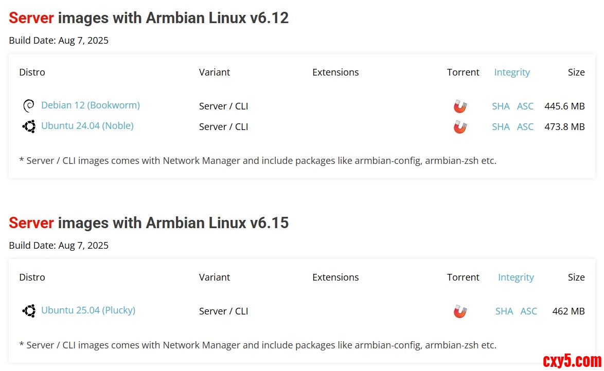Screen dimensions: 604x371
Task: Download ASC signature for Ubuntu 24.04
Action: (525, 127)
